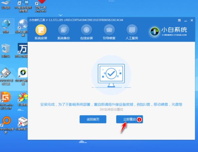
Task: Open Everything搜索 desktop icon
Action: pyautogui.click(x=7, y=125)
